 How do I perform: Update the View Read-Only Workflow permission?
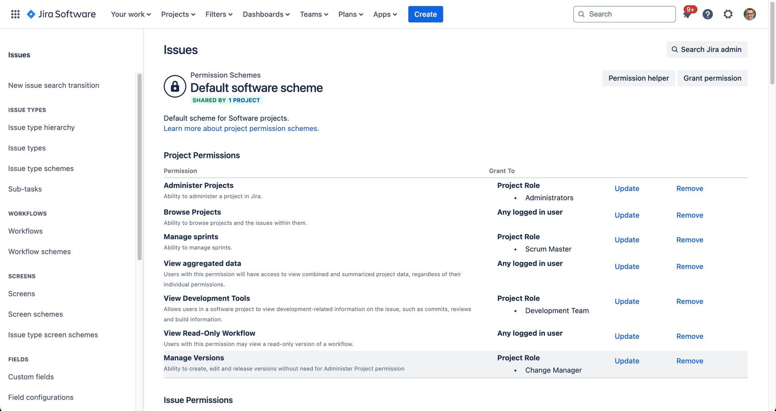point(627,336)
